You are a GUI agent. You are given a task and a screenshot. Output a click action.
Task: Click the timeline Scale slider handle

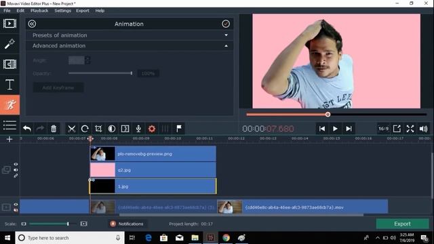point(68,224)
